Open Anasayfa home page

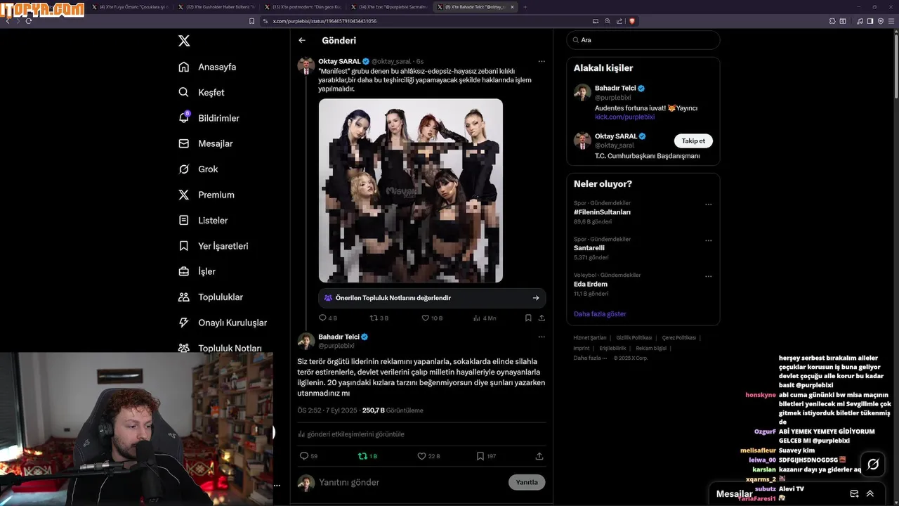click(207, 67)
